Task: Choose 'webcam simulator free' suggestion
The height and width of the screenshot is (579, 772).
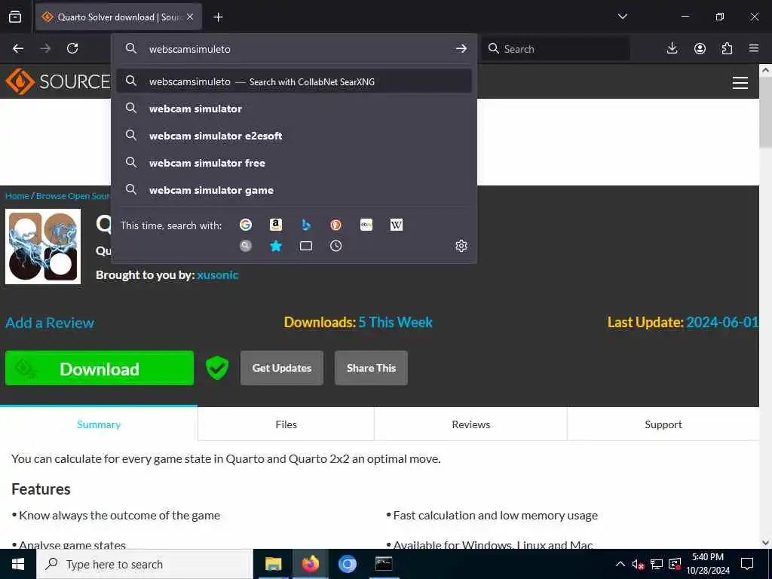Action: (294, 163)
